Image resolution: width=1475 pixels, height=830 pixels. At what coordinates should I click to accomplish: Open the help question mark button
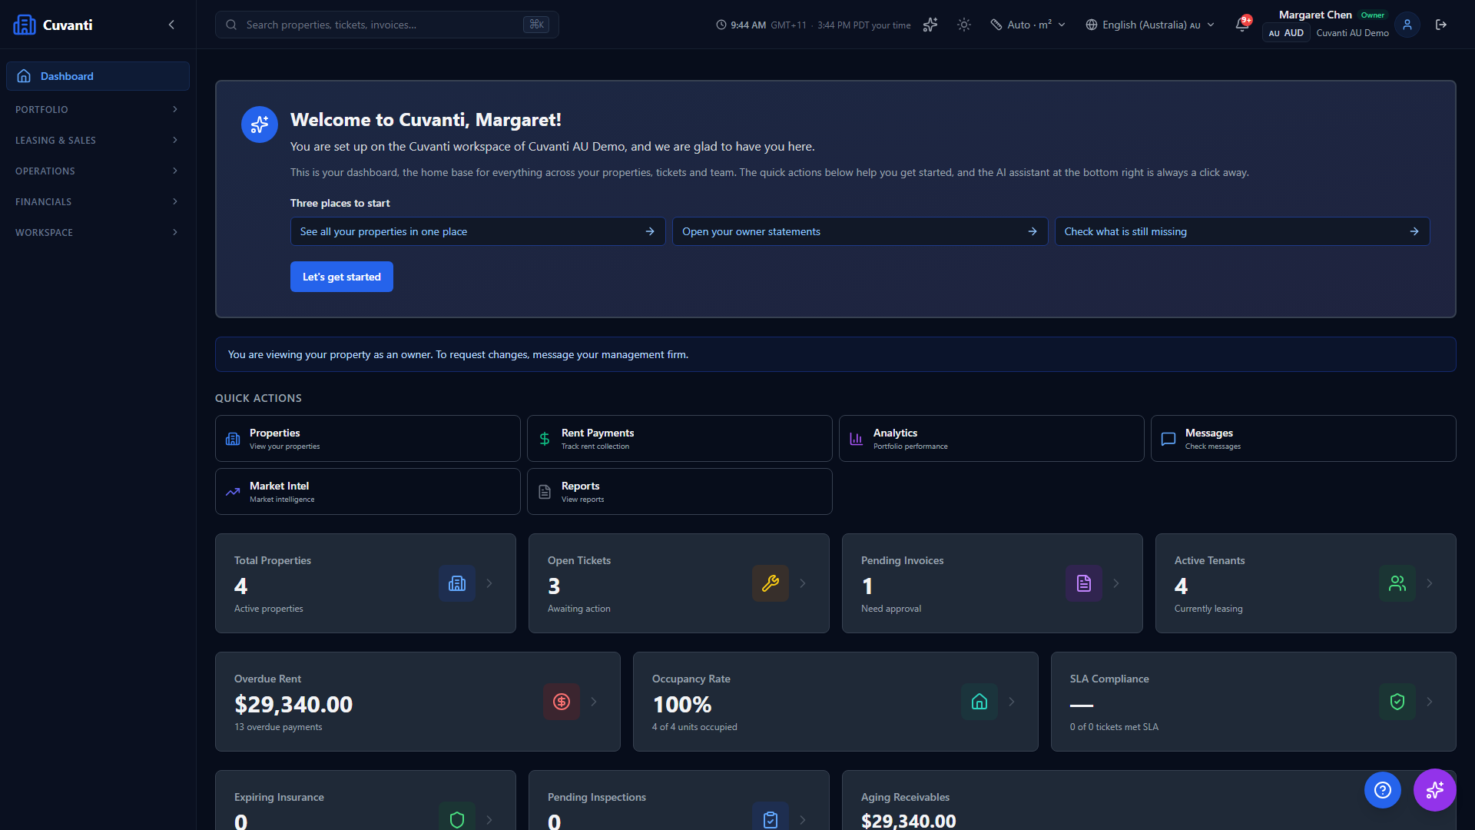pos(1383,790)
